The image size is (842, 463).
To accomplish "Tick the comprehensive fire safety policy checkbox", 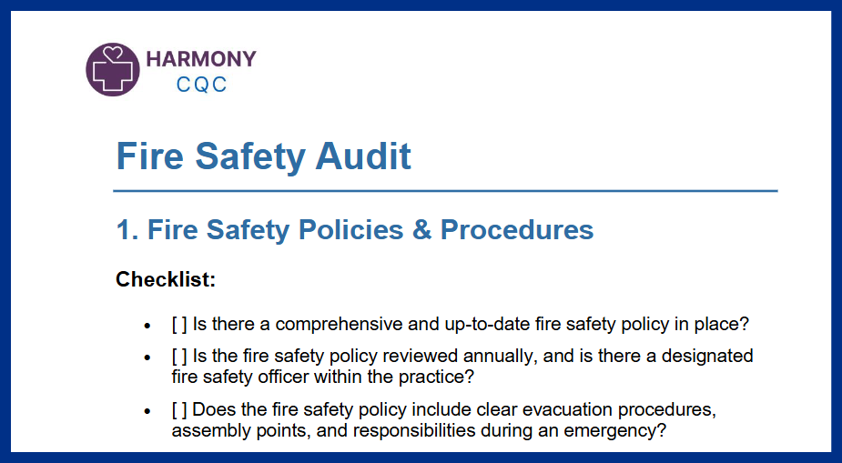I will pos(178,325).
